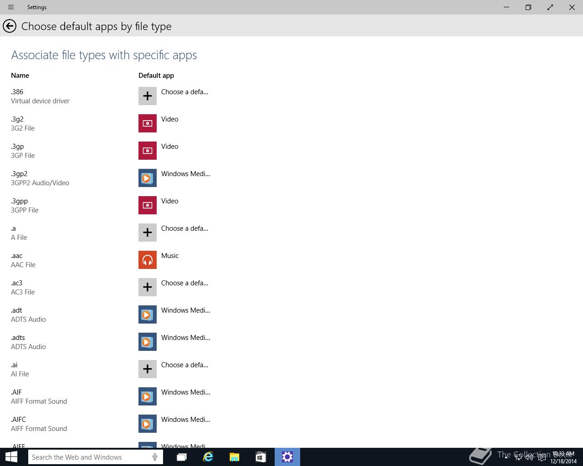Click Video app icon for .3gpp

coord(148,205)
